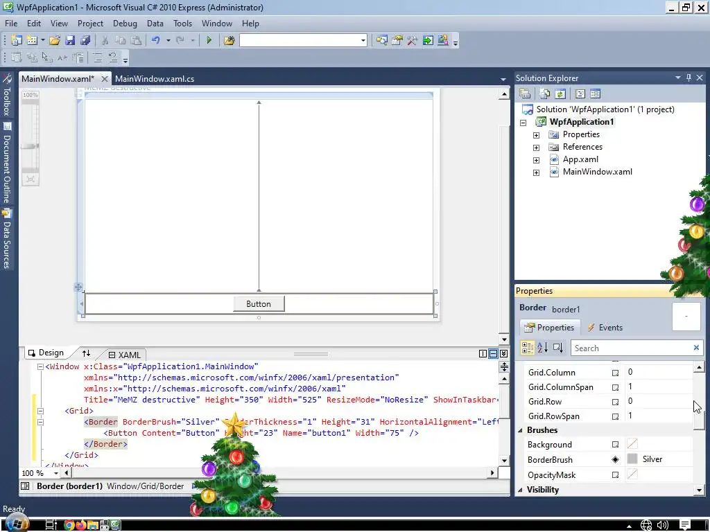Open the undo history dropdown arrow

(168, 40)
